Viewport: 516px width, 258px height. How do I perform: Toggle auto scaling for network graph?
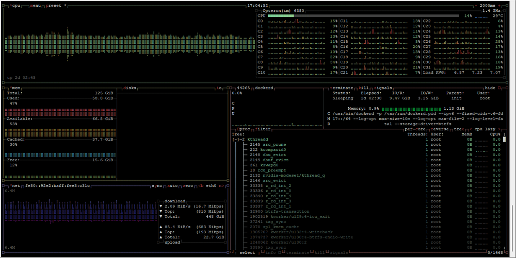tap(172, 186)
